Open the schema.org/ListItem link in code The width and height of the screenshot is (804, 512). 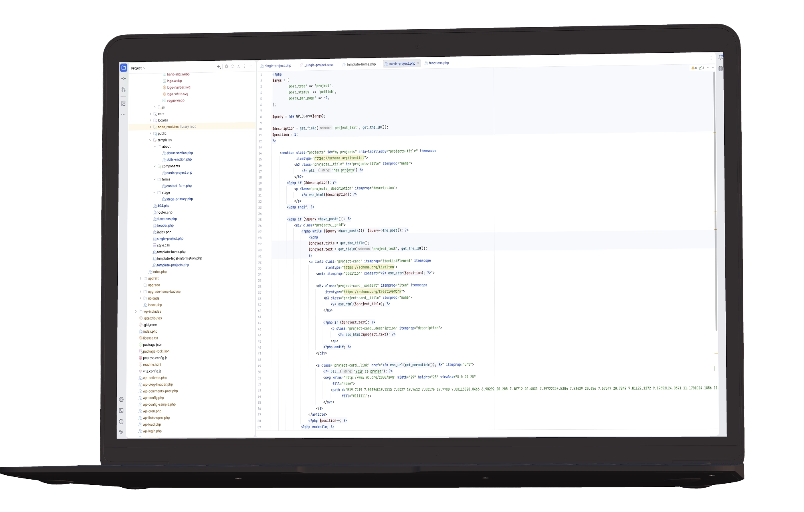(369, 267)
